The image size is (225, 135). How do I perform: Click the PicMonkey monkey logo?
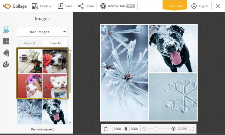(7, 6)
